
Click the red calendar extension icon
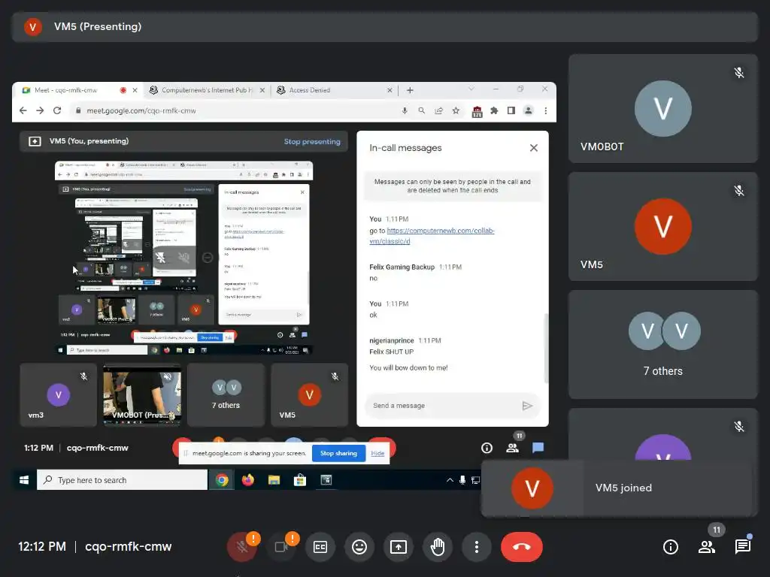477,111
